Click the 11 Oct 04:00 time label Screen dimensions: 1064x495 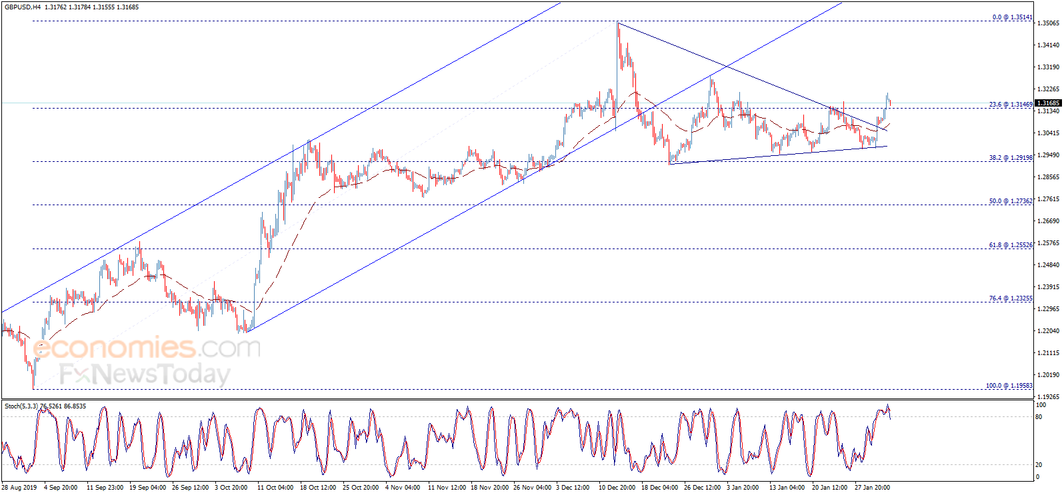[x=275, y=488]
